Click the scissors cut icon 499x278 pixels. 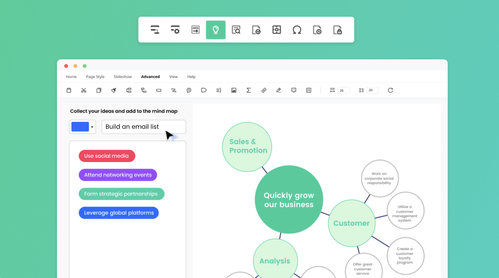(x=84, y=90)
